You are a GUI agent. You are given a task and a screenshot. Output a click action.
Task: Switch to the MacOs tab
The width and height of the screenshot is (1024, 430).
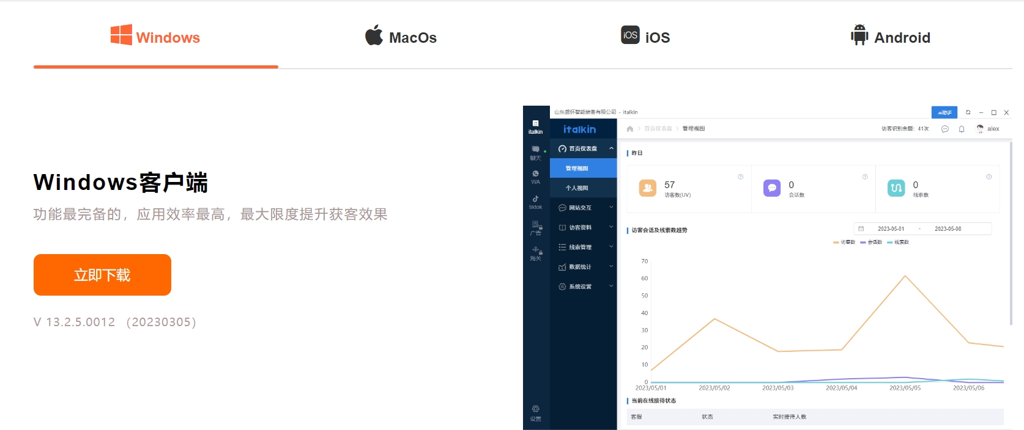point(401,37)
